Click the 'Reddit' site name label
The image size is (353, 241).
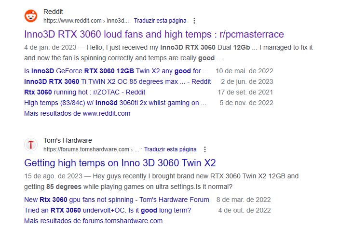[53, 12]
